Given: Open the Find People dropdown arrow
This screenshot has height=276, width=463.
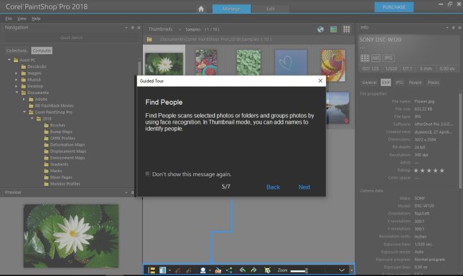Looking at the screenshot, I should 210,271.
